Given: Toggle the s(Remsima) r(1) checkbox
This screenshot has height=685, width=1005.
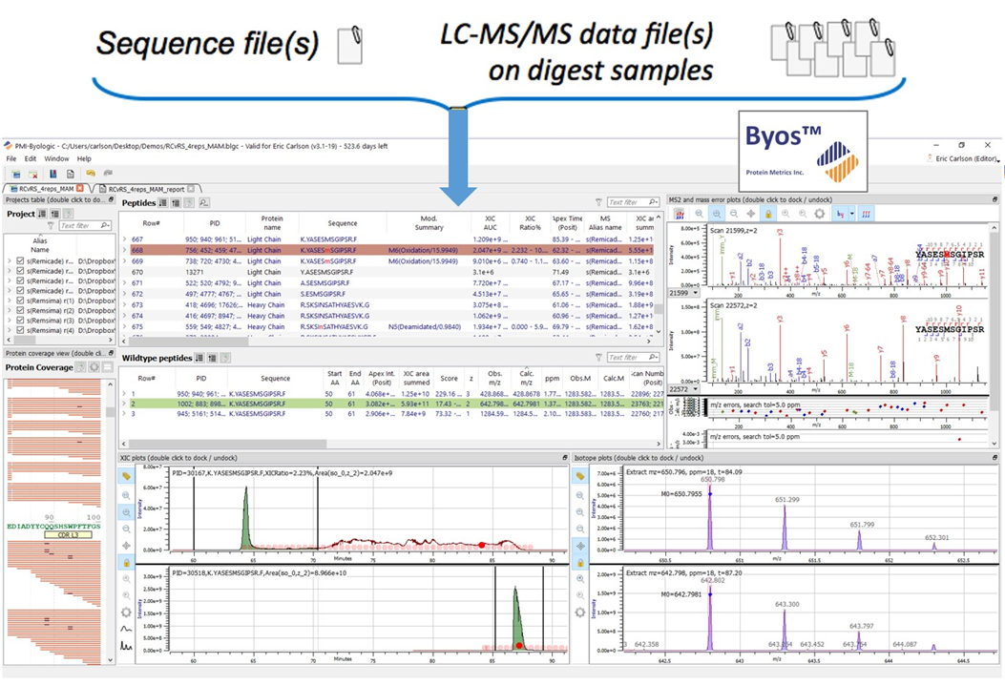Looking at the screenshot, I should click(x=20, y=301).
